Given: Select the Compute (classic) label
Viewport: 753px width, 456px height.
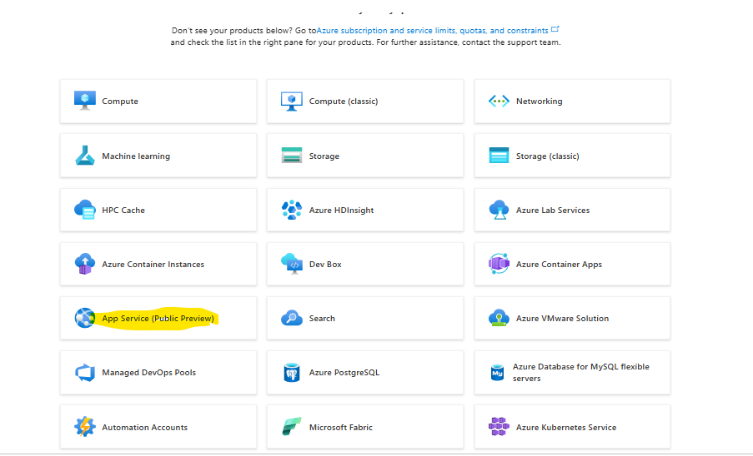Looking at the screenshot, I should click(x=344, y=102).
